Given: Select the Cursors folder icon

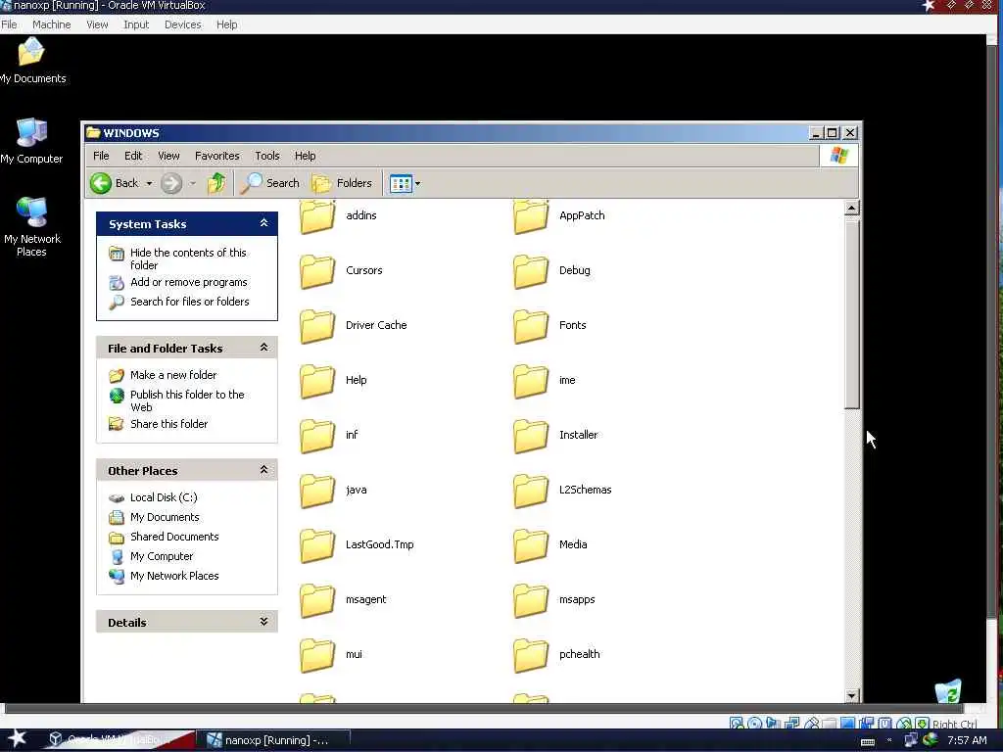Looking at the screenshot, I should [x=317, y=271].
